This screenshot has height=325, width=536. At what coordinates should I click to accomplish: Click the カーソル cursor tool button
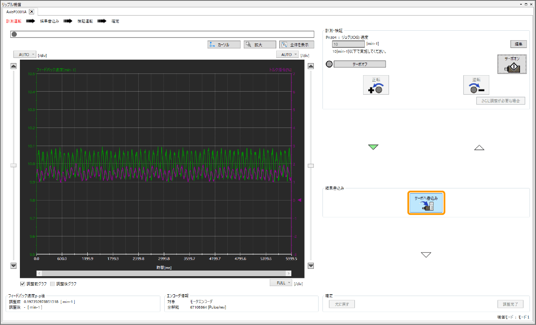click(223, 45)
